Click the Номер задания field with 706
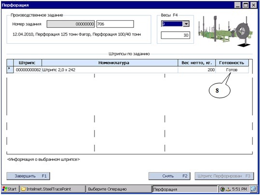Image resolution: width=260 pixels, height=195 pixels. (115, 24)
